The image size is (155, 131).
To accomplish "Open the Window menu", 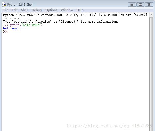I will coord(67,10).
